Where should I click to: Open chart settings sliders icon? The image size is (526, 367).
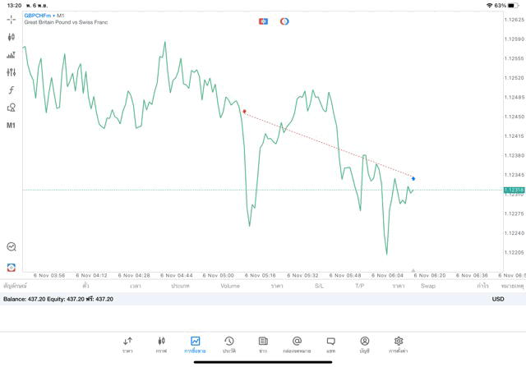click(x=12, y=72)
